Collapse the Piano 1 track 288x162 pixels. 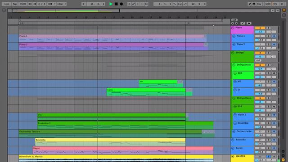click(234, 36)
